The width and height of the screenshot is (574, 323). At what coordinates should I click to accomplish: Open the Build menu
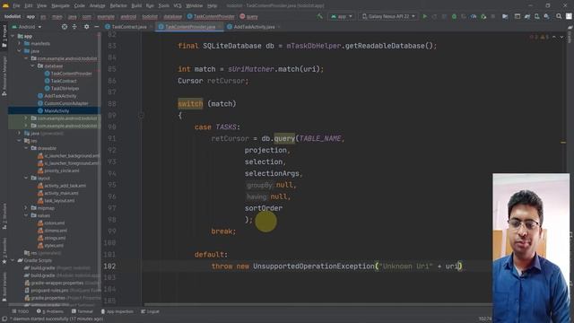point(136,5)
